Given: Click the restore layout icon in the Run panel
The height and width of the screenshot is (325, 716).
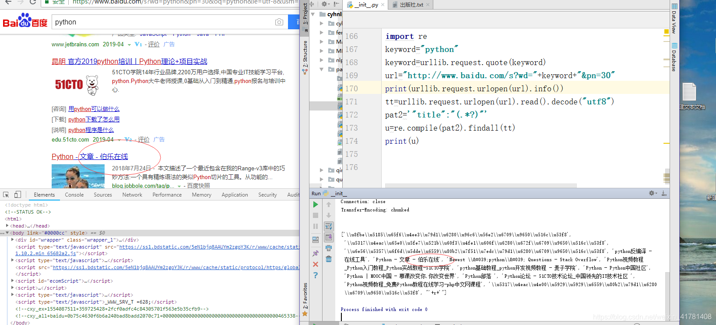Looking at the screenshot, I should 316,240.
